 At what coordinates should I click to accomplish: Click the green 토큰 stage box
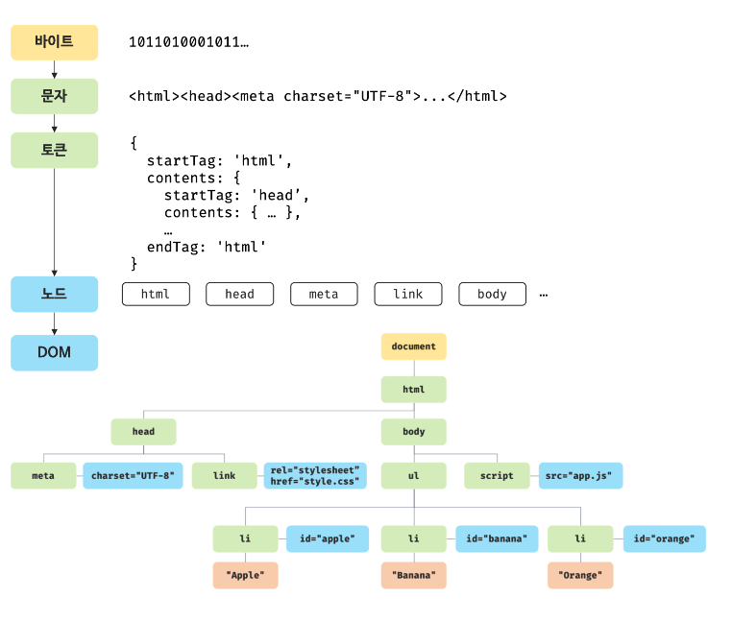(54, 151)
